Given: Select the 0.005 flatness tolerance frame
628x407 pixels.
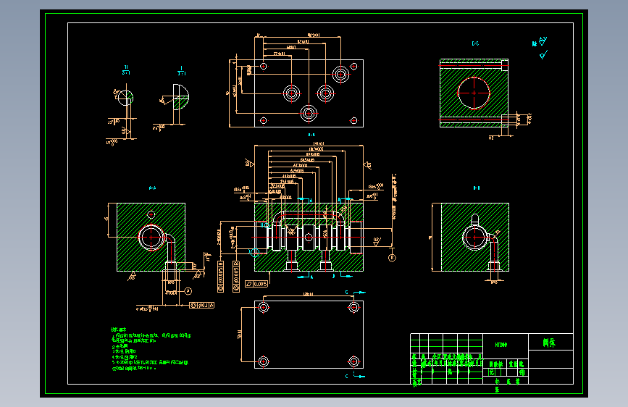Looking at the screenshot, I should (256, 284).
